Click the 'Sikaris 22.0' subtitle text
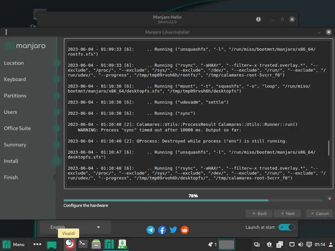The height and width of the screenshot is (251, 335). pos(167,22)
